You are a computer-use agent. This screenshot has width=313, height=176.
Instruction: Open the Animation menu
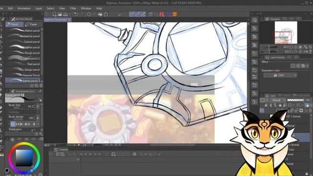click(x=24, y=8)
